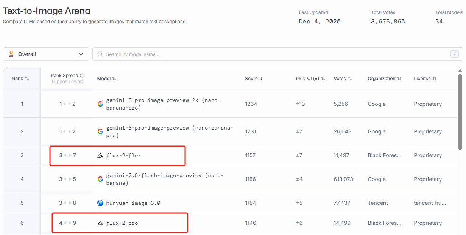The width and height of the screenshot is (466, 235).
Task: Click the Google logo beside gemini-2.5-flash-image-preview
Action: (x=100, y=179)
